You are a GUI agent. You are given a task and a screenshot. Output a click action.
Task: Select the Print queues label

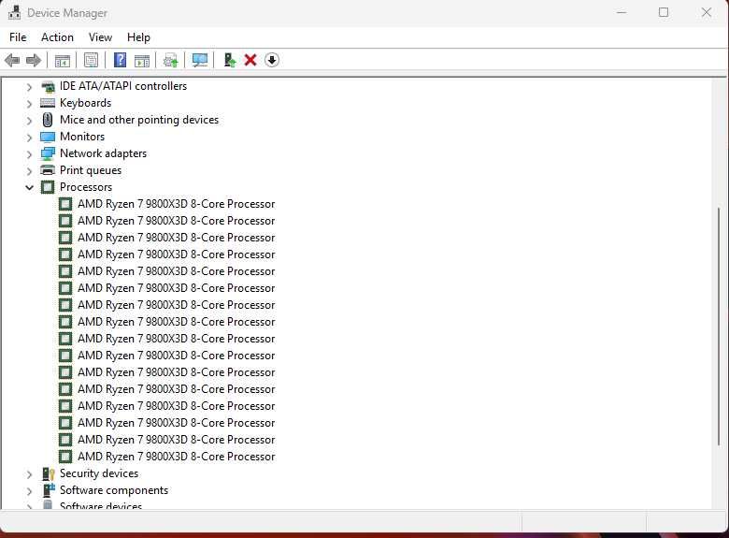tap(91, 170)
